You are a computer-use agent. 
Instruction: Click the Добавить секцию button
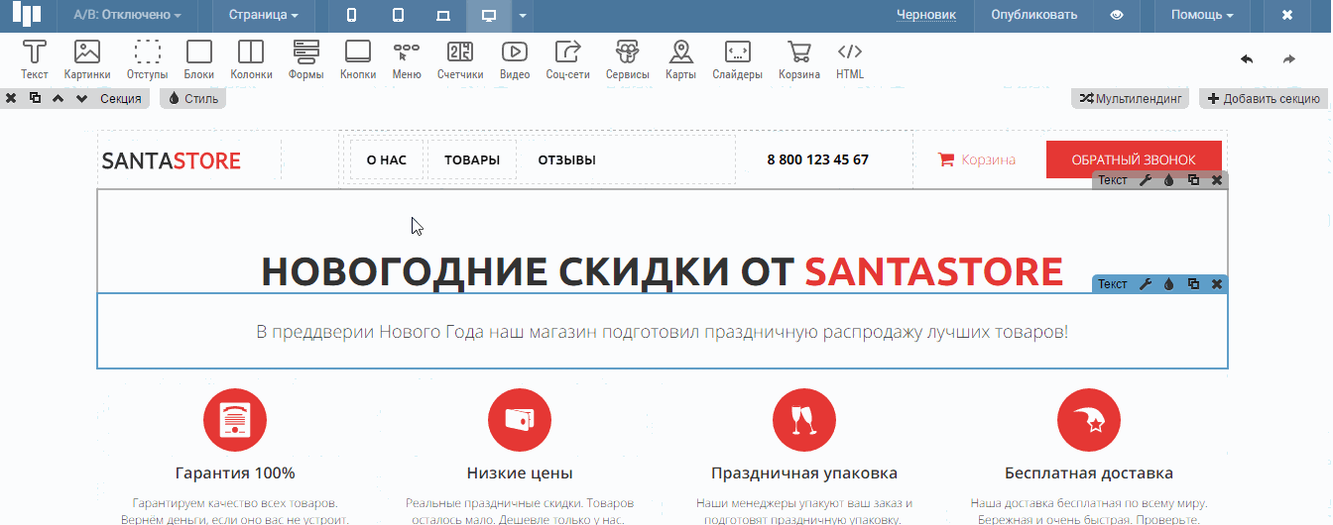pyautogui.click(x=1263, y=99)
